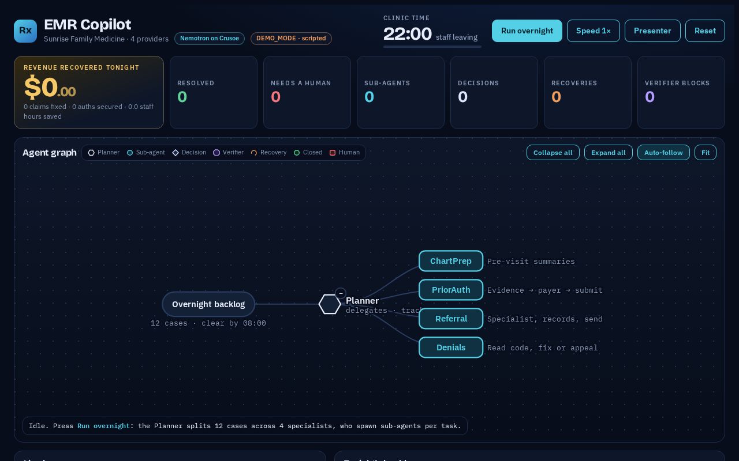Click the Recovery legend arc icon
This screenshot has height=461, width=739.
pyautogui.click(x=254, y=153)
